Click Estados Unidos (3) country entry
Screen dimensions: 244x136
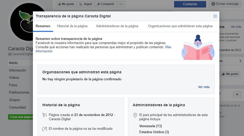(x=154, y=132)
